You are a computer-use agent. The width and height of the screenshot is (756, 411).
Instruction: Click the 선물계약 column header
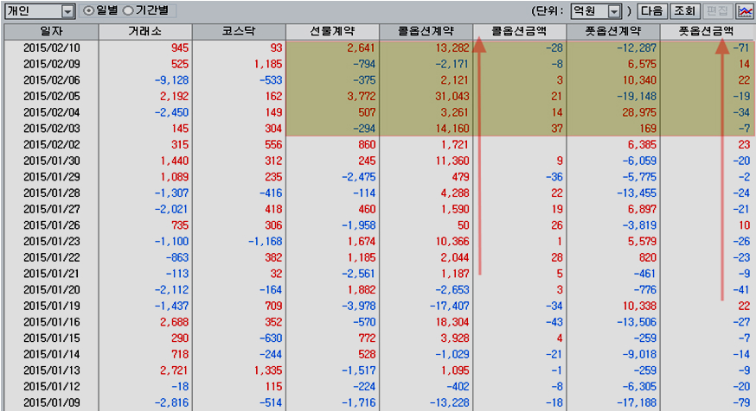point(332,31)
